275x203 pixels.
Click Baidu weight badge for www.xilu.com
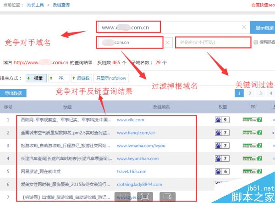(221, 120)
